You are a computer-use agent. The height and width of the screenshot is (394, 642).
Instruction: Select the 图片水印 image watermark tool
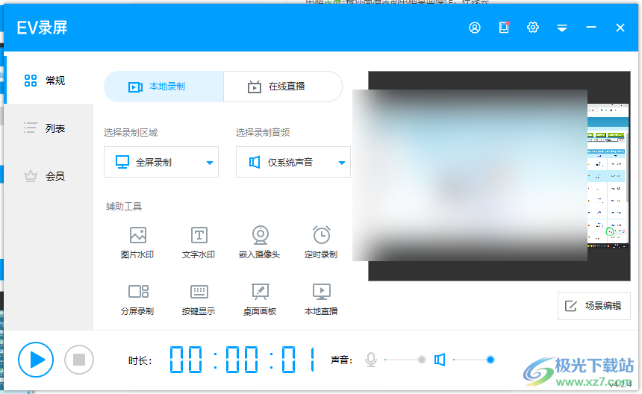coord(137,243)
